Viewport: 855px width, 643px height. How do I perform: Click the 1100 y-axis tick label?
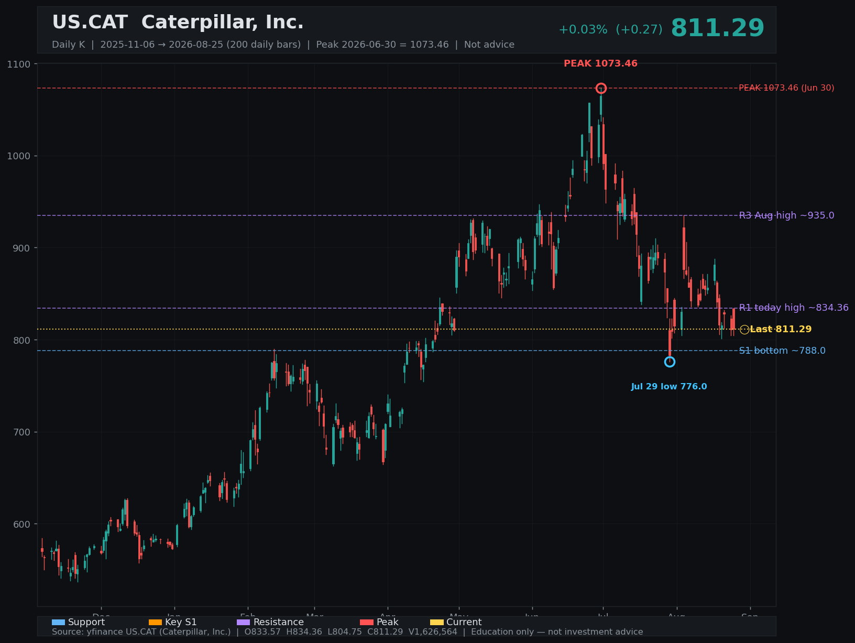coord(19,64)
